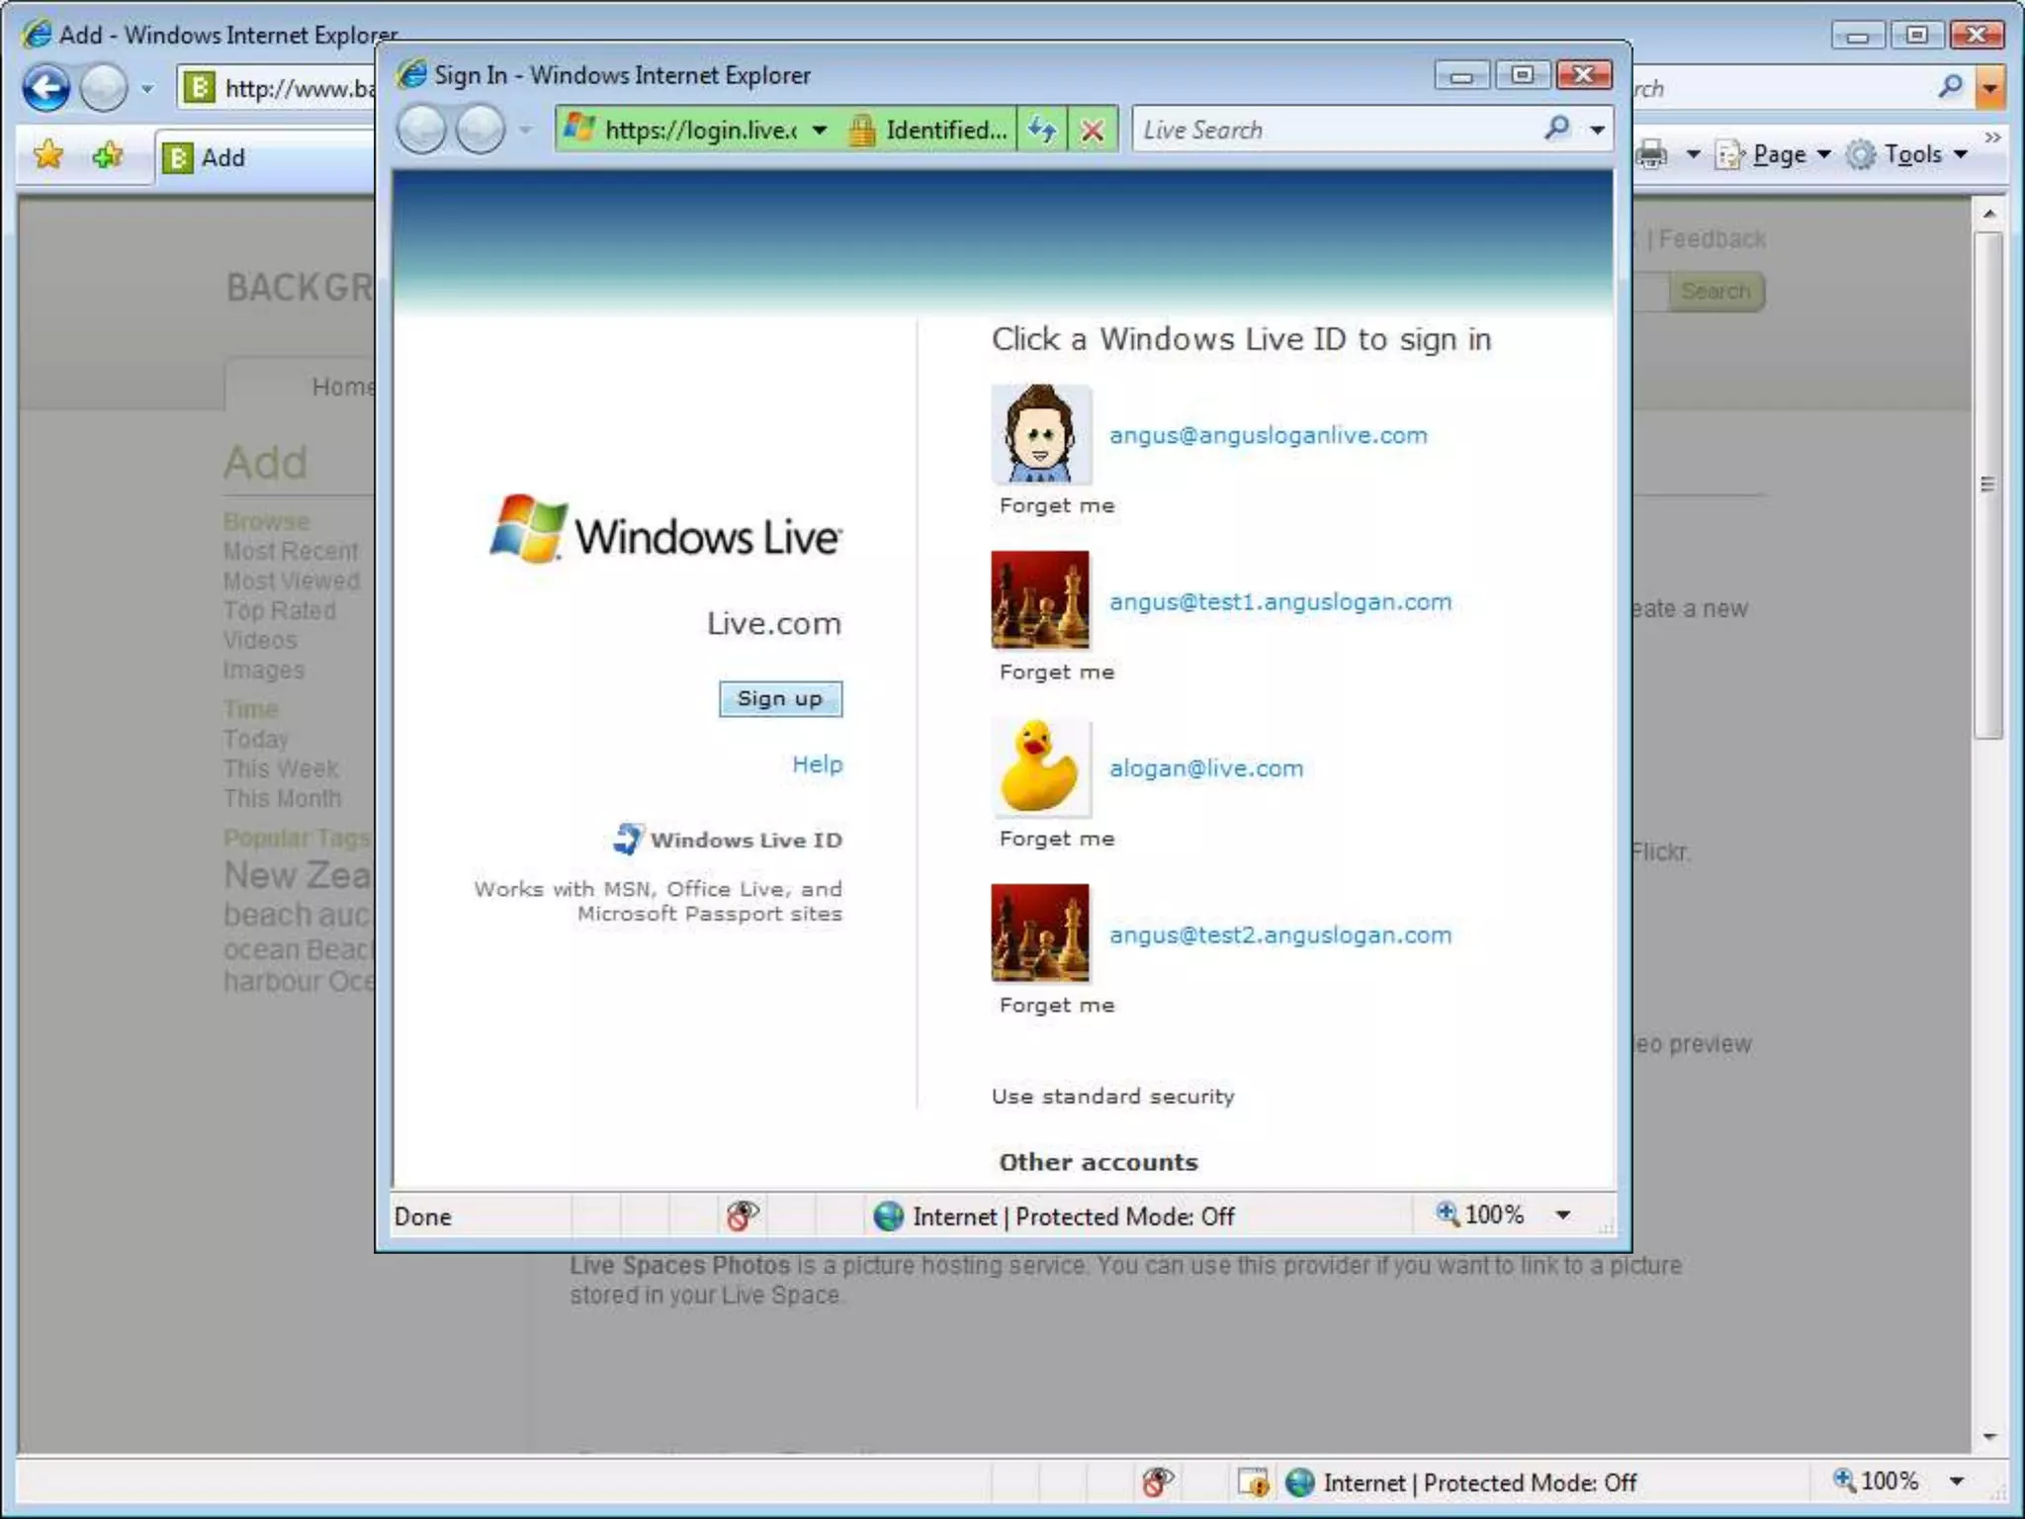2025x1519 pixels.
Task: Switch to the Add browser tab
Action: pyautogui.click(x=263, y=157)
